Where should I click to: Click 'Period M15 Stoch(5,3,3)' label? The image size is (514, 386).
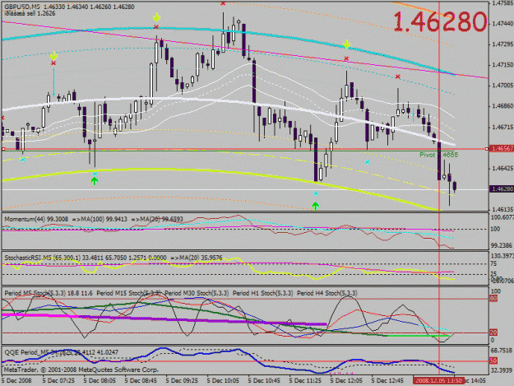point(129,293)
